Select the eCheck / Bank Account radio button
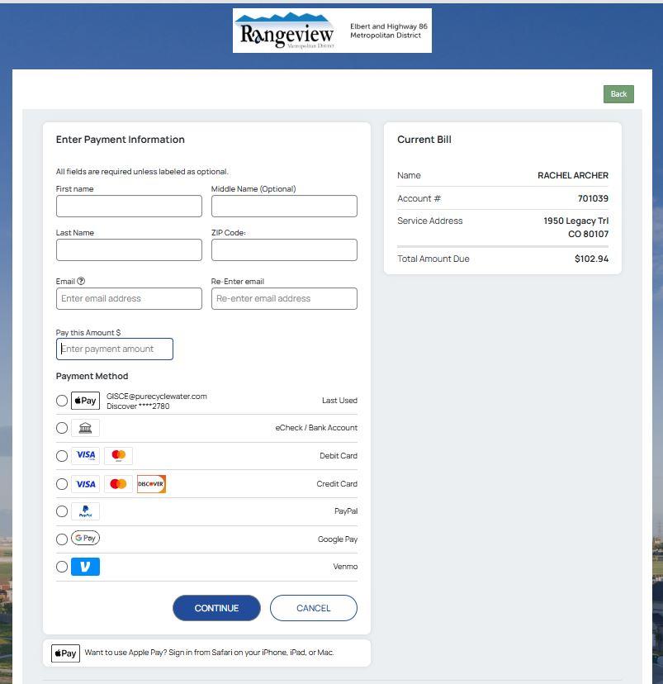This screenshot has width=663, height=684. [62, 428]
